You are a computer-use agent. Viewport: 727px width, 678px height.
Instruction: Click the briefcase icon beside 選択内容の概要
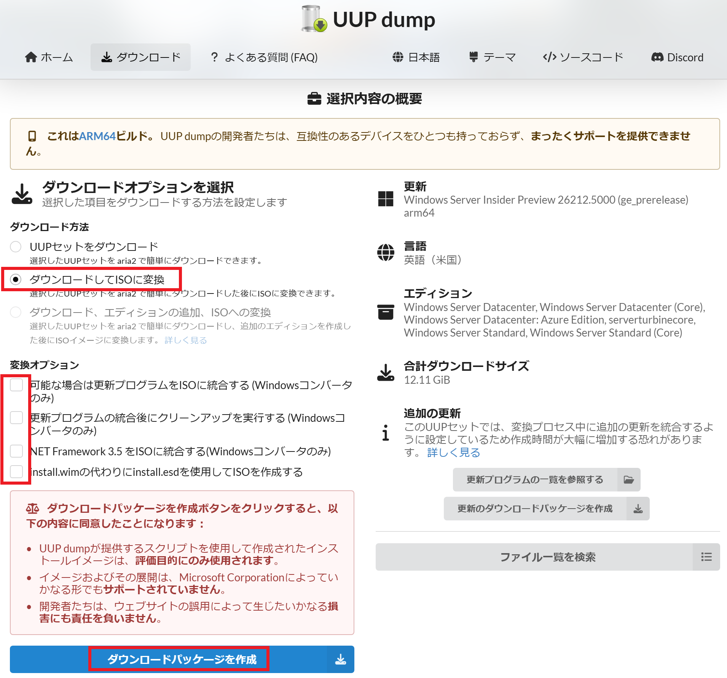click(314, 99)
